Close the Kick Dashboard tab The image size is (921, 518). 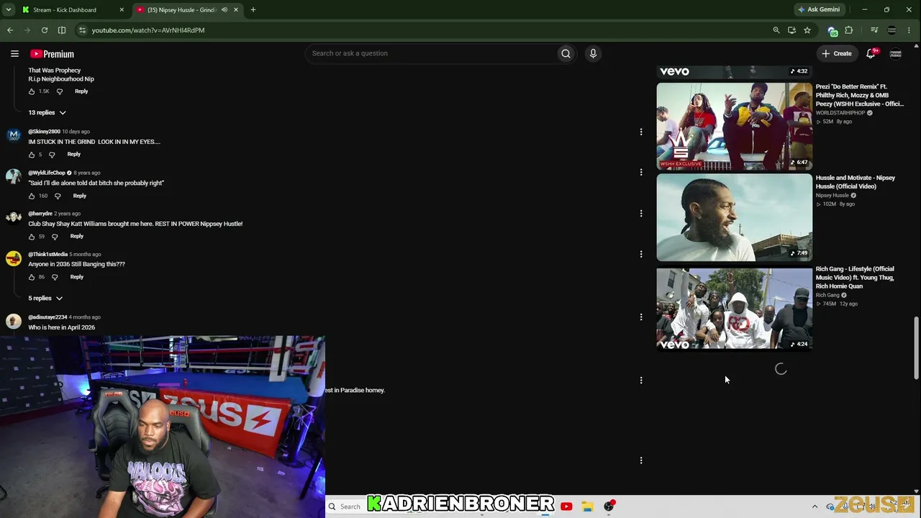pyautogui.click(x=122, y=10)
